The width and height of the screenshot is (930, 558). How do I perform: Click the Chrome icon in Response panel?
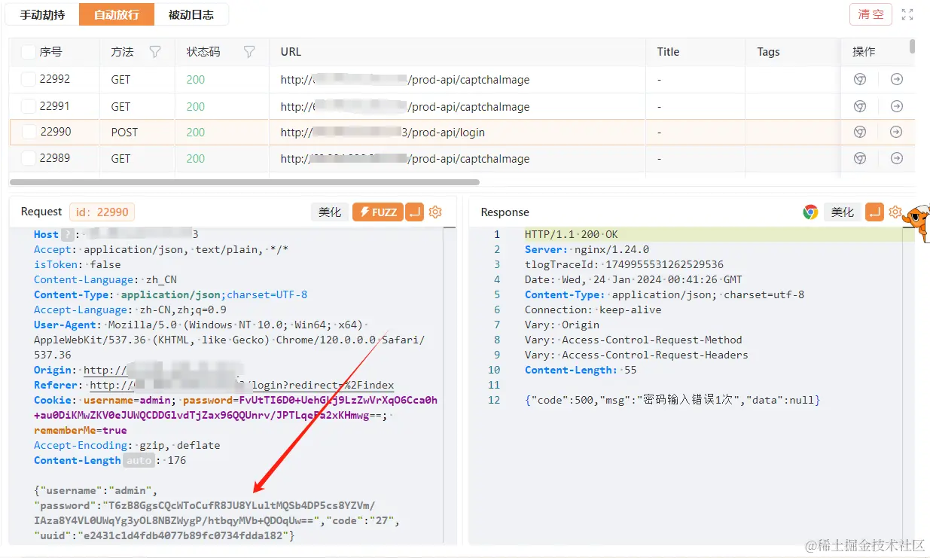(810, 212)
